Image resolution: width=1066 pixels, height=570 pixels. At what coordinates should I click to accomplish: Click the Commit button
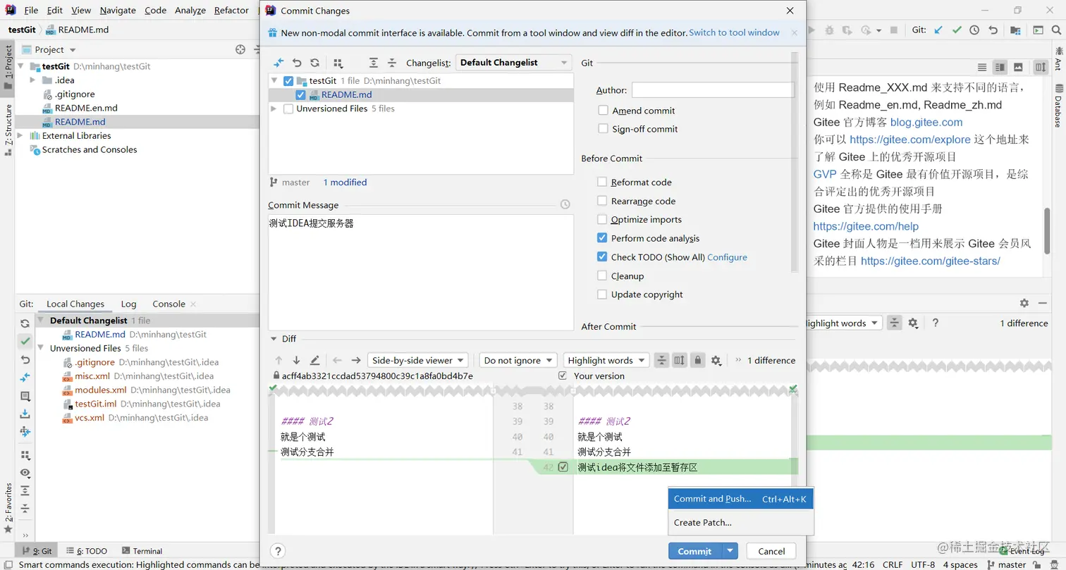click(695, 551)
